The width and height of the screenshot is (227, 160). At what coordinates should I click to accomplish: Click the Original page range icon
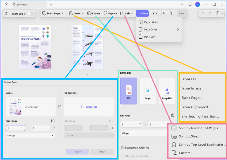[x=53, y=121]
